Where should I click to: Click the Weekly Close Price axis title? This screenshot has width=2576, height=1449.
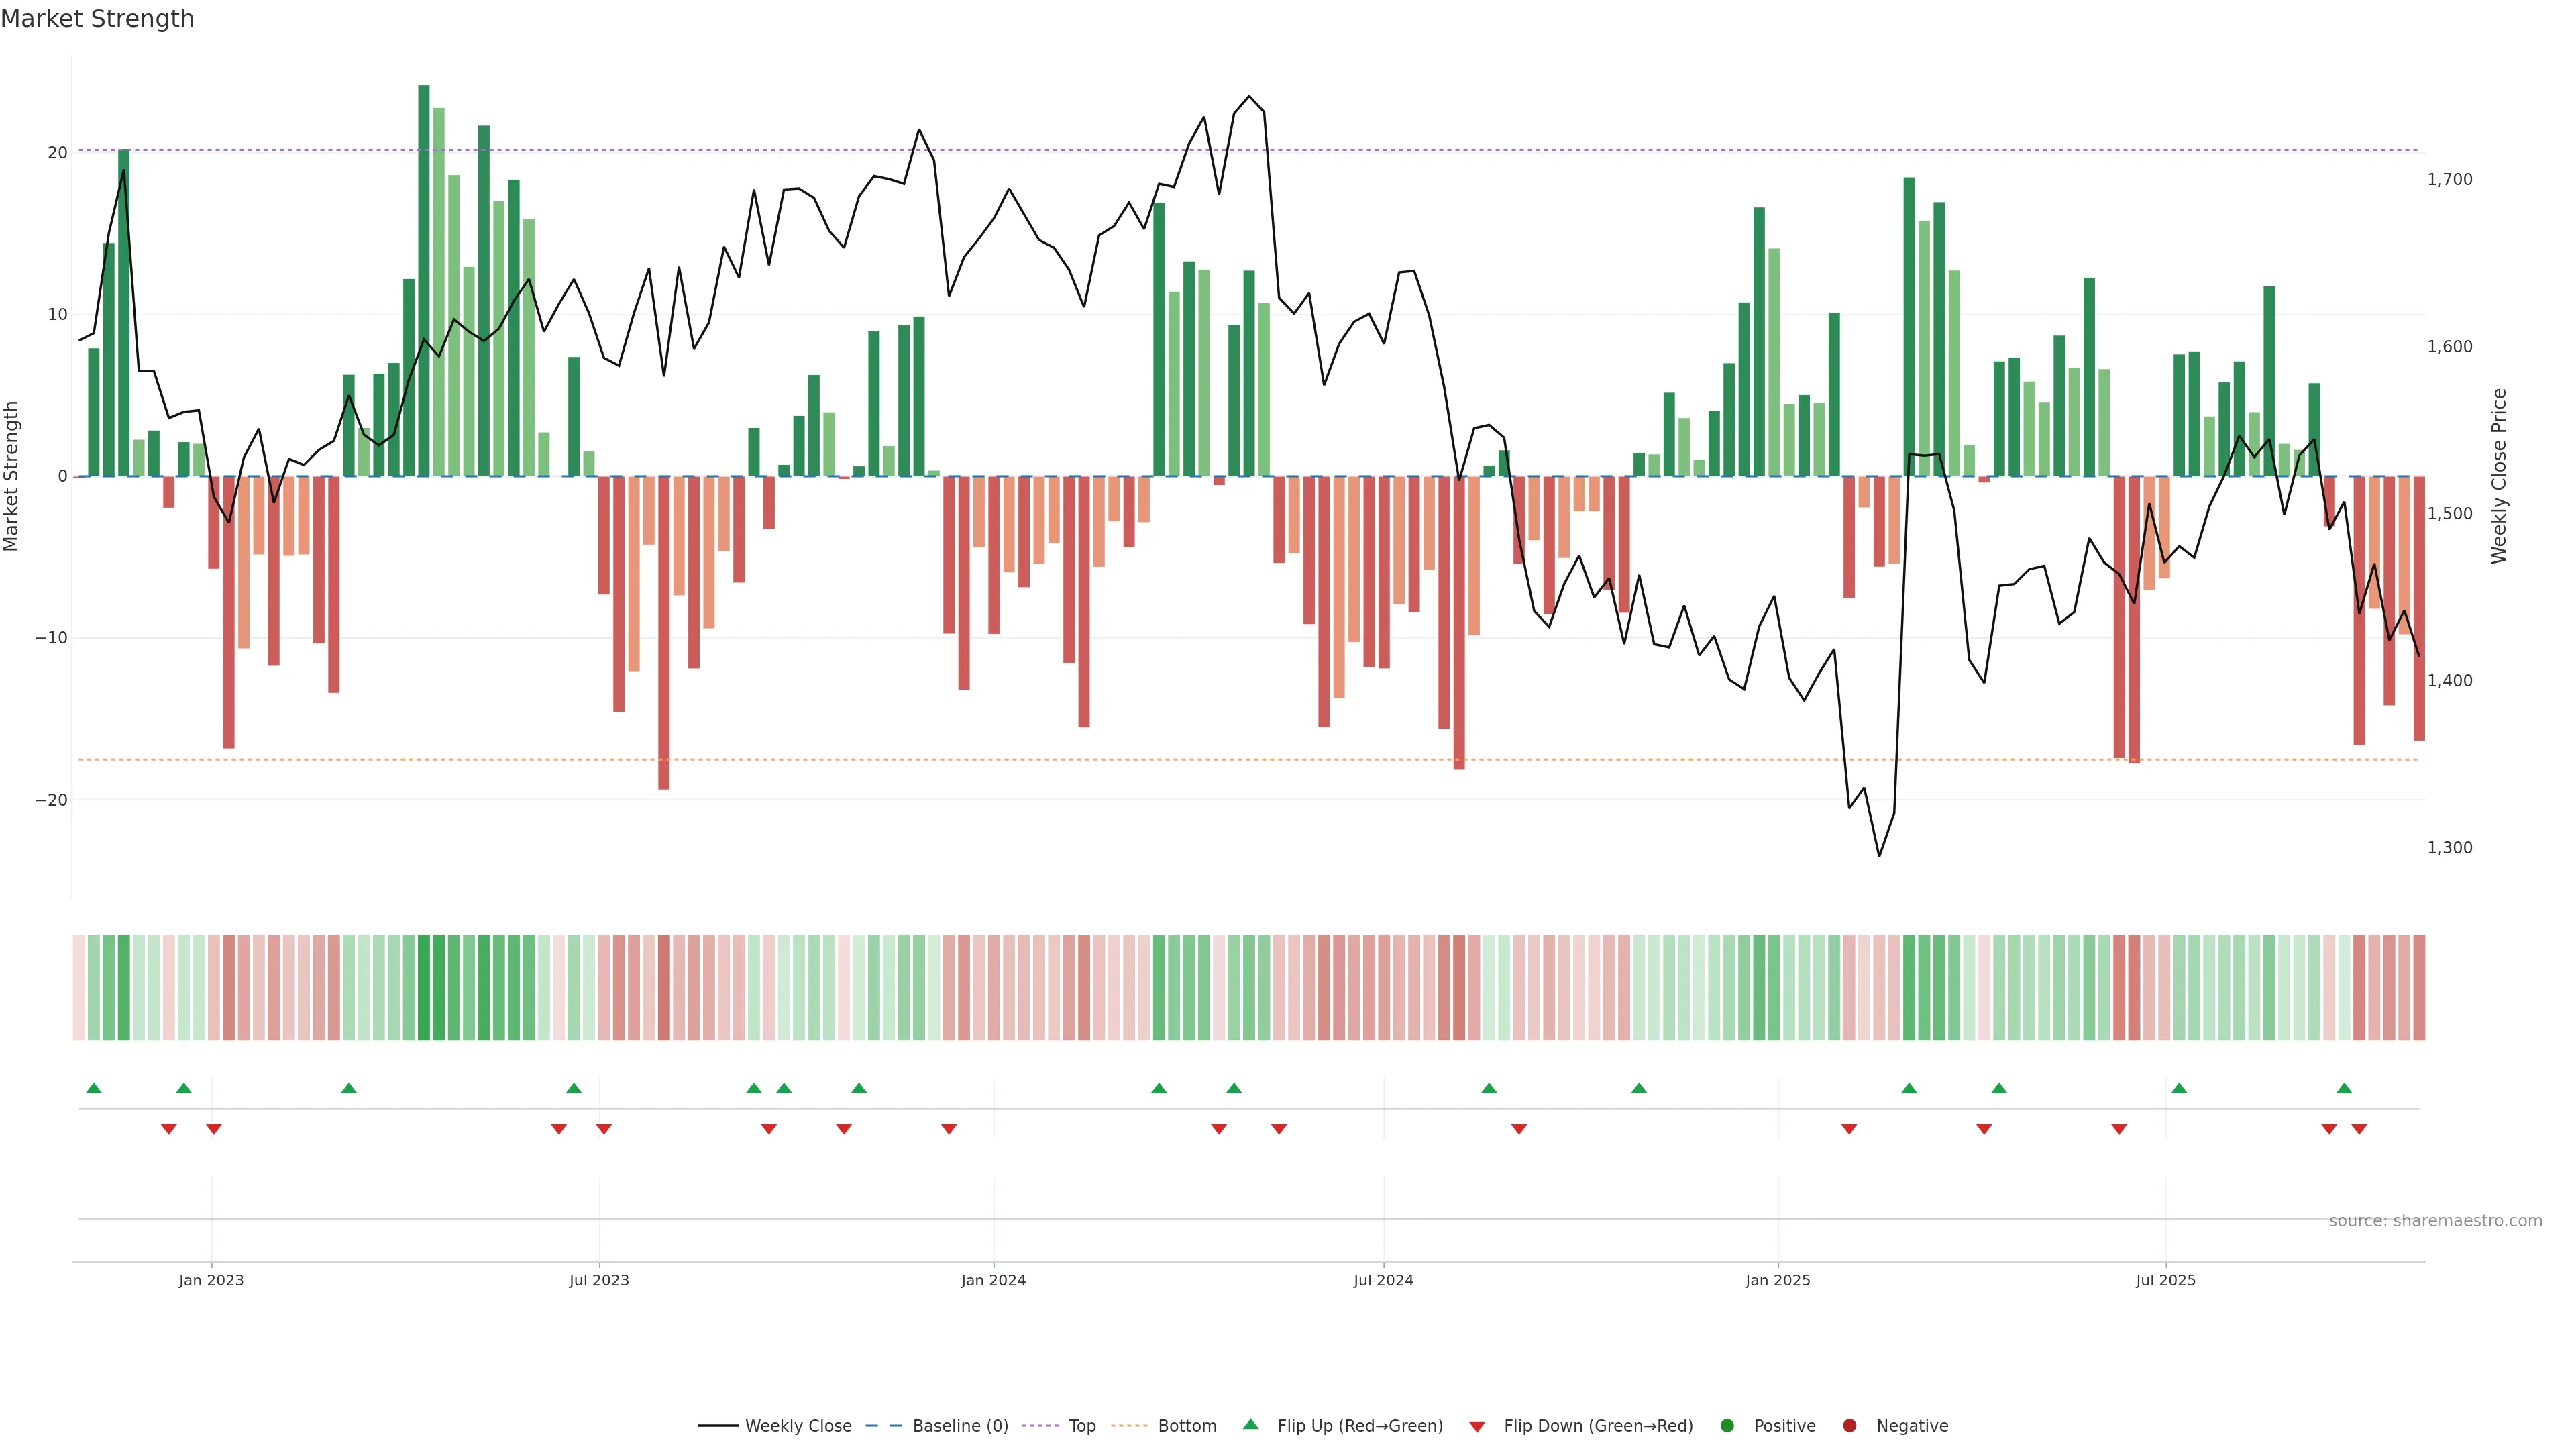coord(2499,476)
